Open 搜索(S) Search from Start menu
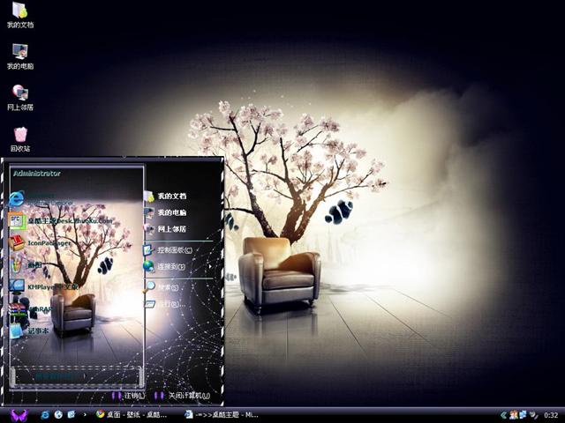This screenshot has height=423, width=565. [162, 287]
